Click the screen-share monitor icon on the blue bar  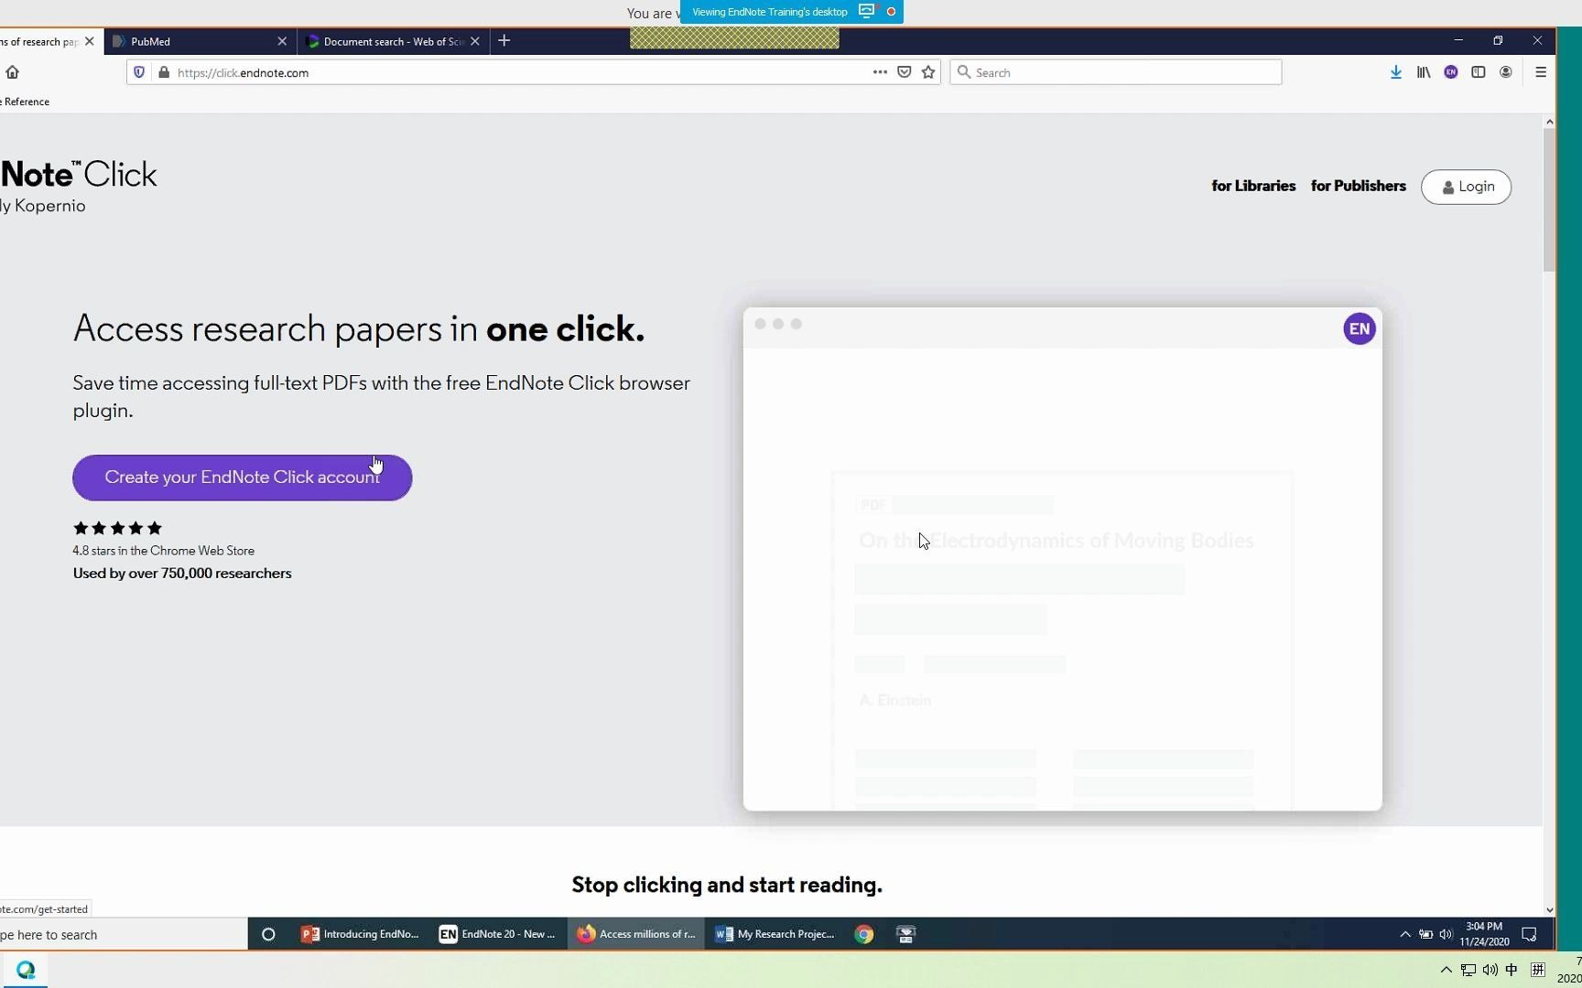coord(866,12)
